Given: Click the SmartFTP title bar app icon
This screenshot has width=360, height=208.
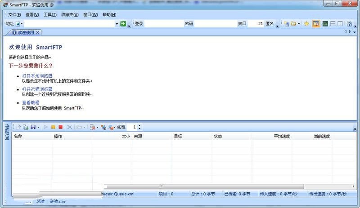Looking at the screenshot, I should pos(5,4).
